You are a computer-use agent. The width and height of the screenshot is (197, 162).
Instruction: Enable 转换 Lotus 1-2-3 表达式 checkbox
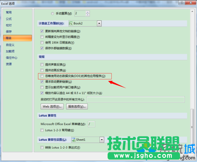point(42,147)
